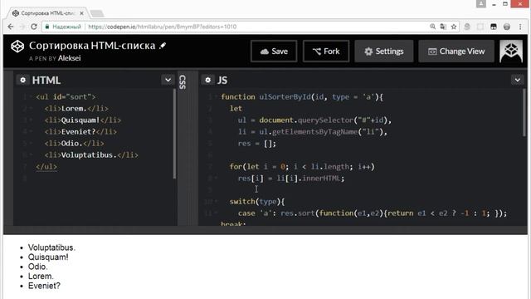Screen dimensions: 531x299
Task: Reload the page
Action: [33, 27]
